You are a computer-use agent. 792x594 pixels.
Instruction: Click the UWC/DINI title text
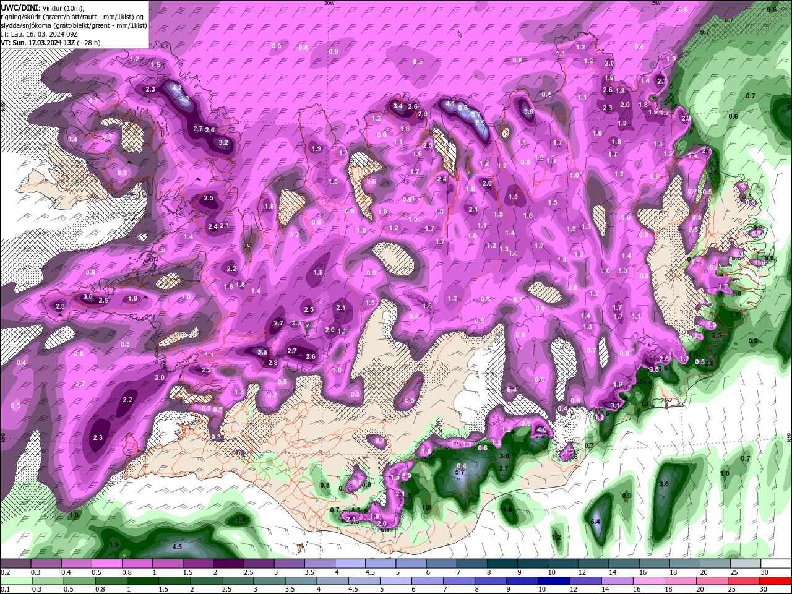pyautogui.click(x=19, y=7)
